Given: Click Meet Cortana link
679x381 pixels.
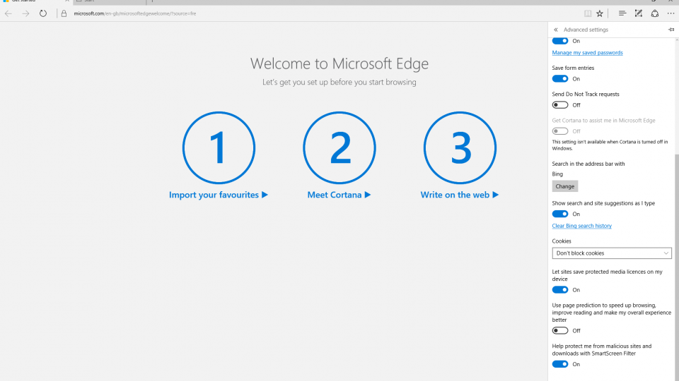Looking at the screenshot, I should (x=339, y=195).
